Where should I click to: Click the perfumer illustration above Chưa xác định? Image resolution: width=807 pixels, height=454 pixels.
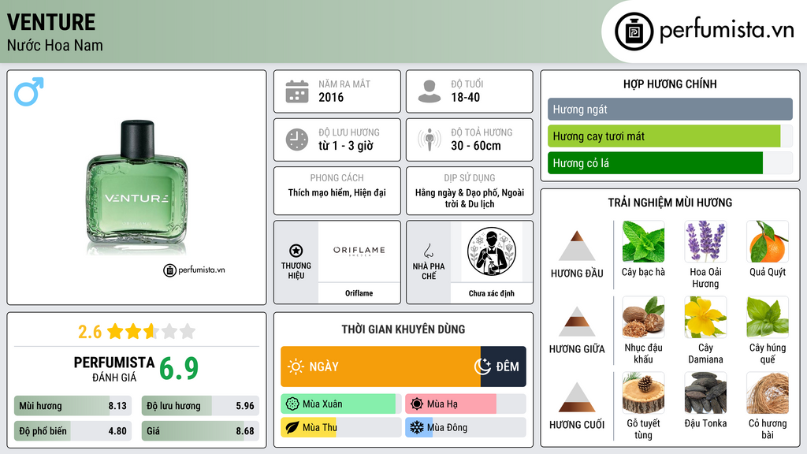(x=492, y=251)
